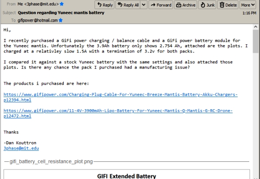Click the star next to gifipower@hotmail.com

61,20
